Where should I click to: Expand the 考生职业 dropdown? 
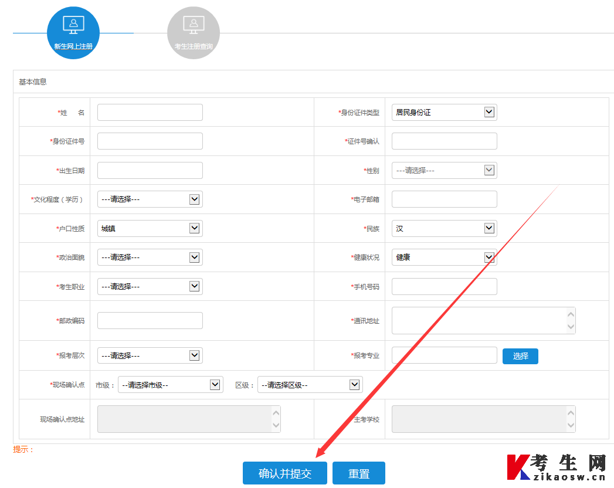click(150, 286)
